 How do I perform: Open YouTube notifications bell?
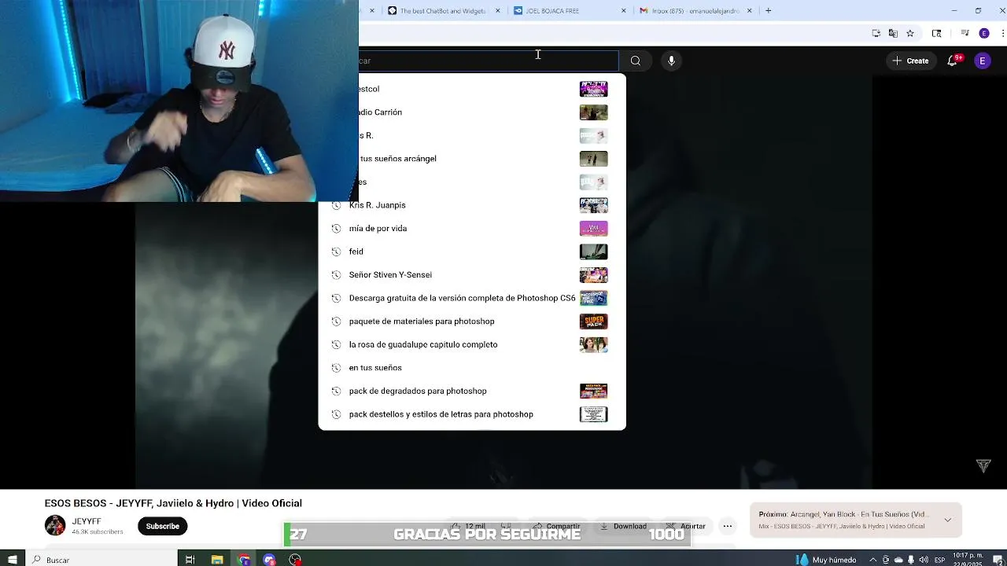(x=953, y=61)
